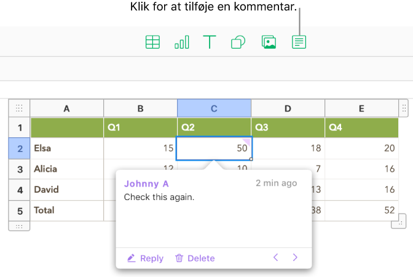Select column A header
This screenshot has height=277, width=413.
pyautogui.click(x=67, y=108)
